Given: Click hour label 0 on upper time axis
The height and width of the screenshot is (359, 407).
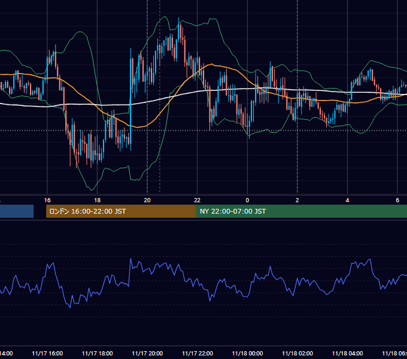Looking at the screenshot, I should click(247, 200).
